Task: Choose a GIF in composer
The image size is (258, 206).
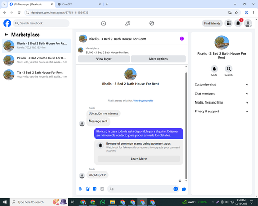Action: [102, 189]
